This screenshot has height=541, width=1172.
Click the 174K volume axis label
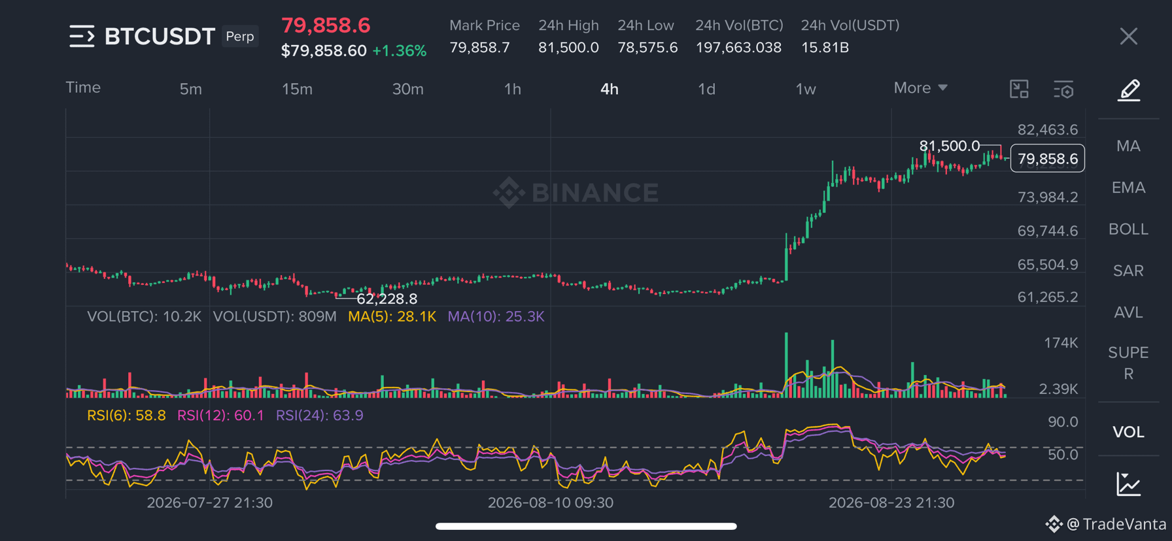(1061, 343)
